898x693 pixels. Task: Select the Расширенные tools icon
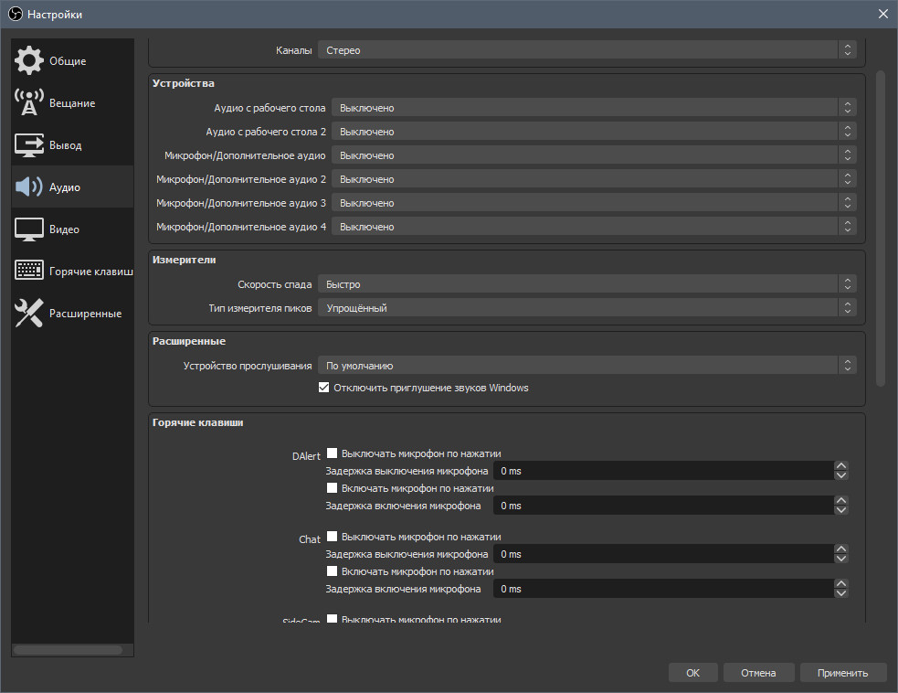point(28,313)
